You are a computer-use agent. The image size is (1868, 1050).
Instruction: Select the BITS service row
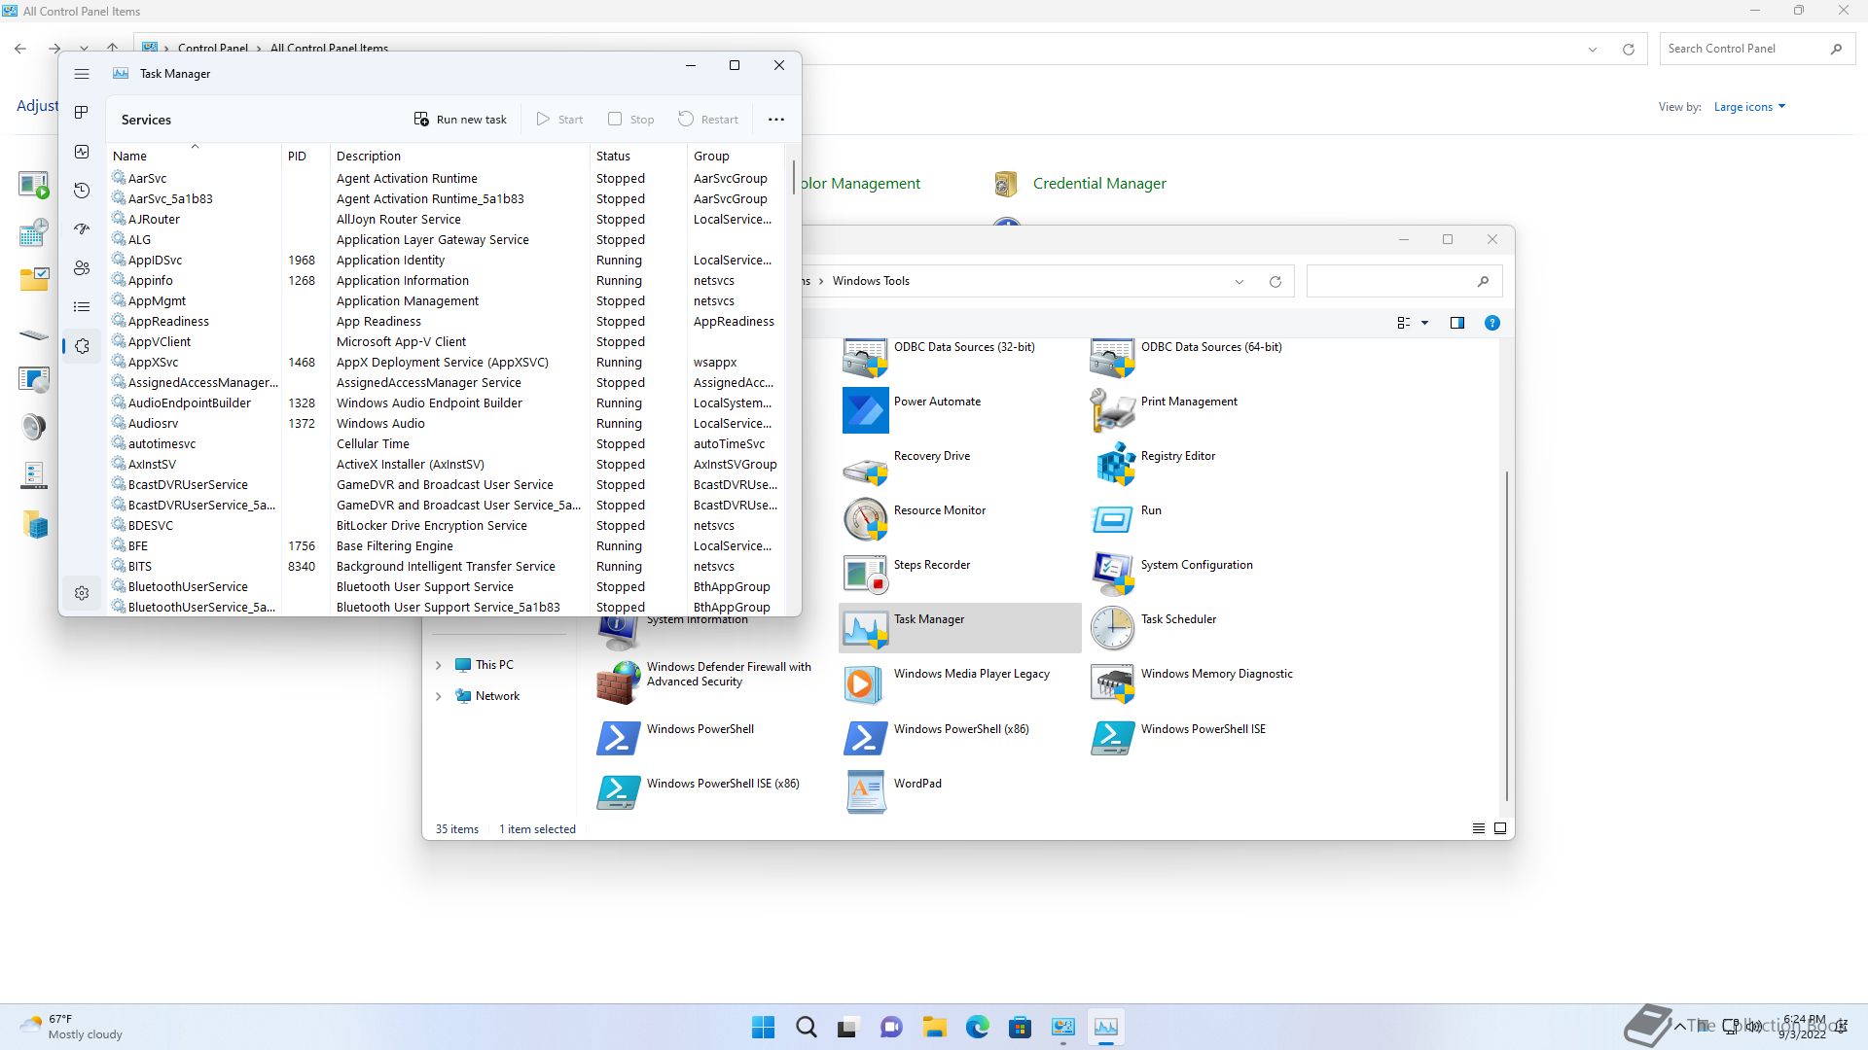point(445,566)
